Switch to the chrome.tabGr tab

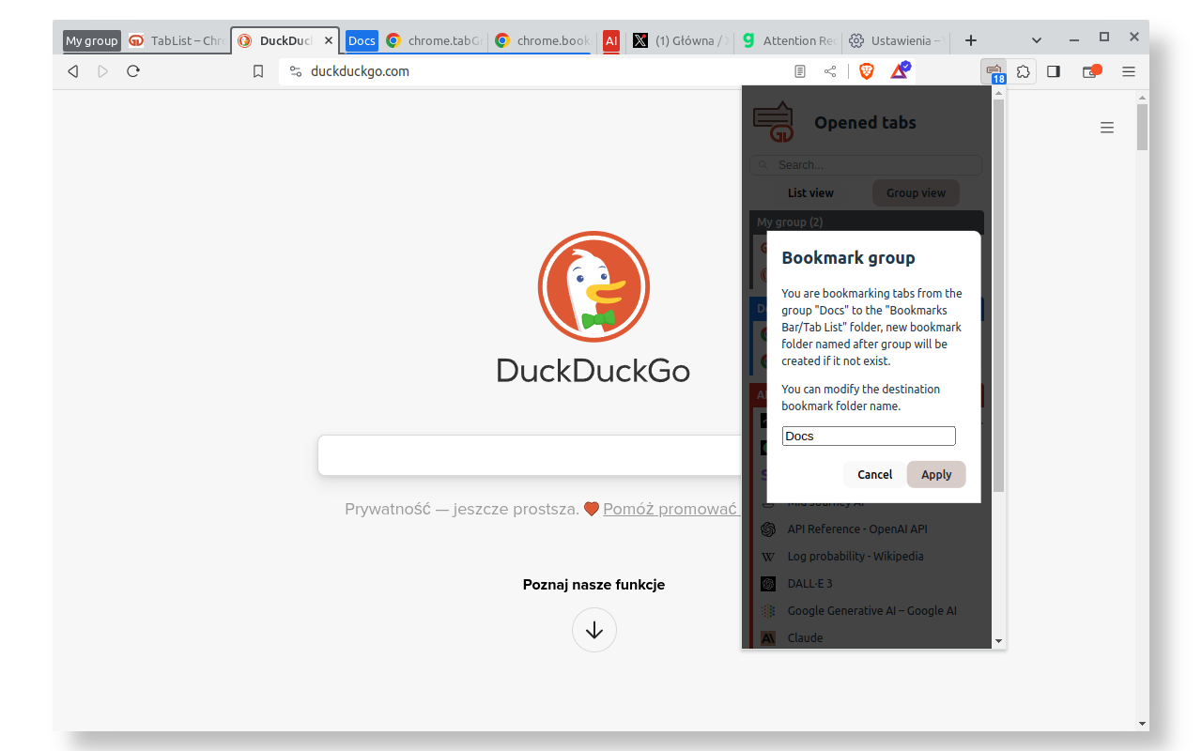[x=434, y=40]
